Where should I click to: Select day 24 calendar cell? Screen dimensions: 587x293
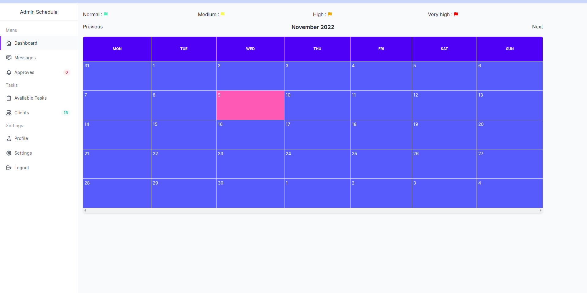317,164
